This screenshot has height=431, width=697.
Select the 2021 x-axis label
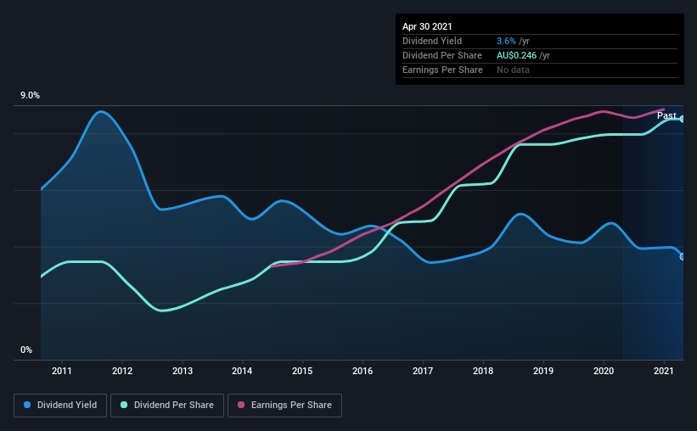(x=664, y=371)
